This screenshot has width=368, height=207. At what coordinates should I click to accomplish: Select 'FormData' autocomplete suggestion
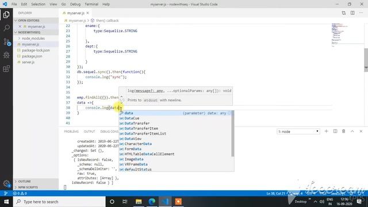click(175, 149)
